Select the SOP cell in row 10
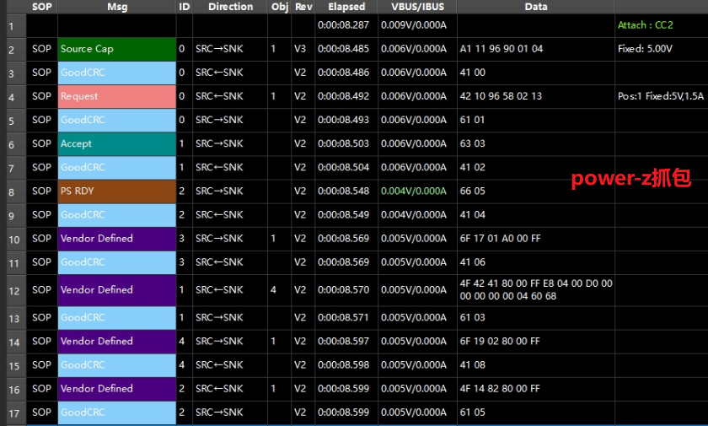708x426 pixels. point(41,239)
